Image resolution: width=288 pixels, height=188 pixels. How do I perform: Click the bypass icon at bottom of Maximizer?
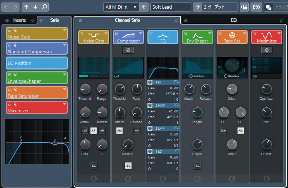click(266, 179)
